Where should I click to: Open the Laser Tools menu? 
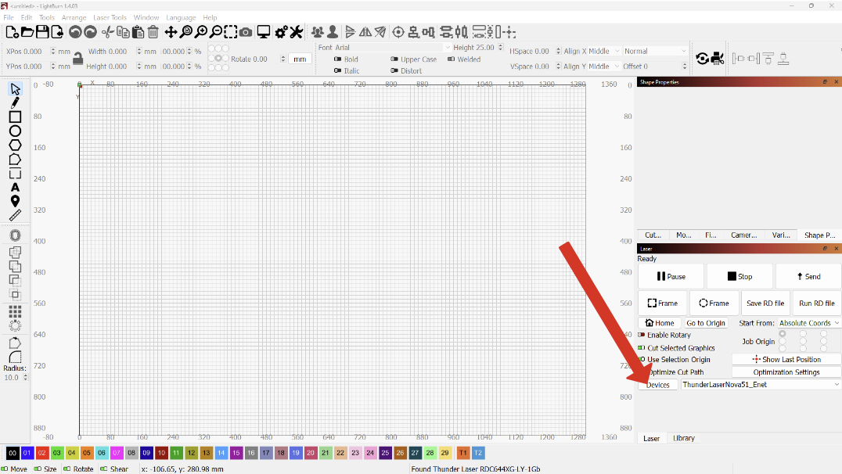pos(110,18)
